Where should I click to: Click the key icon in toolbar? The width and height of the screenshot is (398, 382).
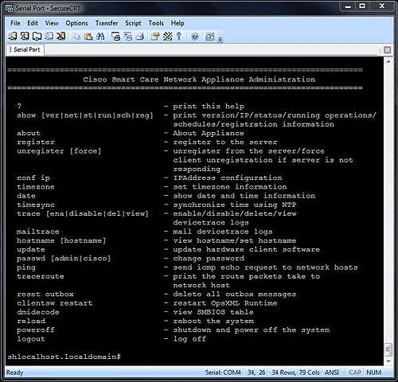point(179,36)
